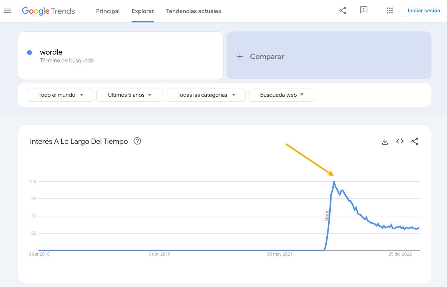Screen dimensions: 447x287
Task: Select the Explorar tab
Action: [142, 11]
